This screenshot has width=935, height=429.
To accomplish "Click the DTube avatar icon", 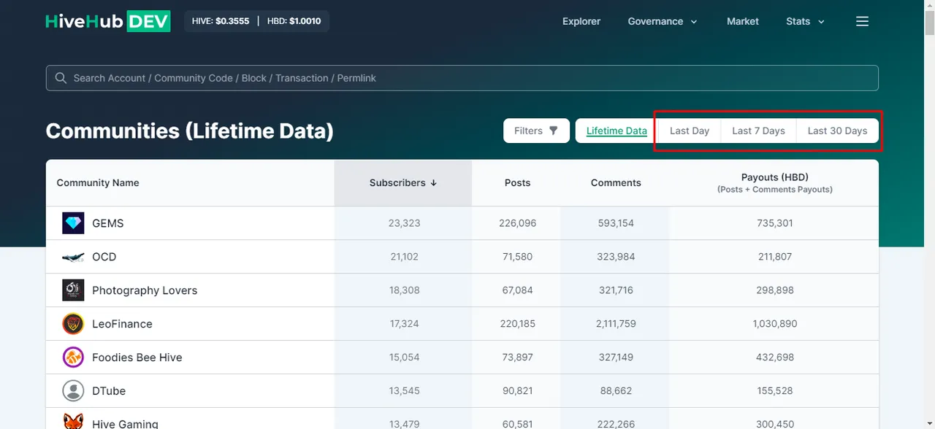I will point(73,391).
